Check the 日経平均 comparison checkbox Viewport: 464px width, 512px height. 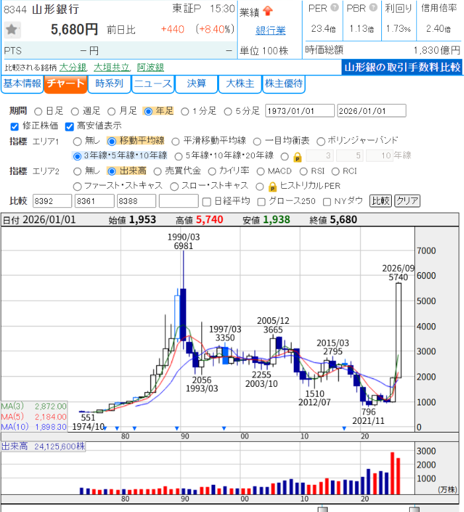pos(207,202)
